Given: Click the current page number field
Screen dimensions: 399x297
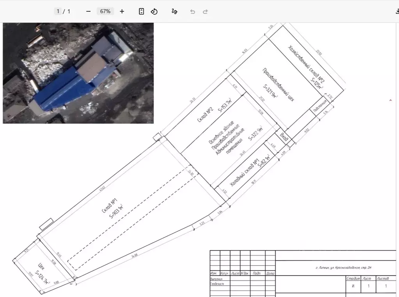Looking at the screenshot, I should coord(58,11).
